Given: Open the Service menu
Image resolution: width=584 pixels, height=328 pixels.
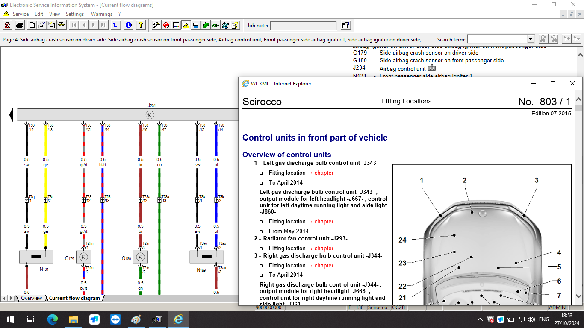Looking at the screenshot, I should (x=21, y=14).
